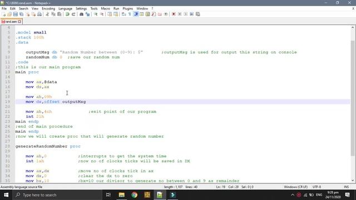Click the editor scrollbar down arrow
The width and height of the screenshot is (356, 200).
coord(353,181)
